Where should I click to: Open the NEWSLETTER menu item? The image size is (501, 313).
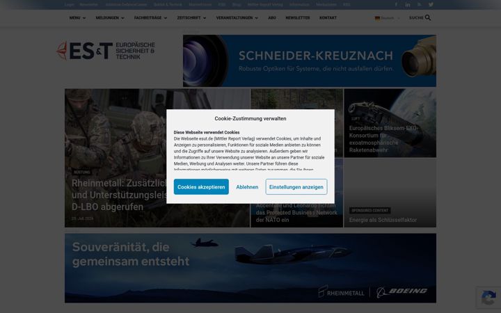click(x=298, y=18)
